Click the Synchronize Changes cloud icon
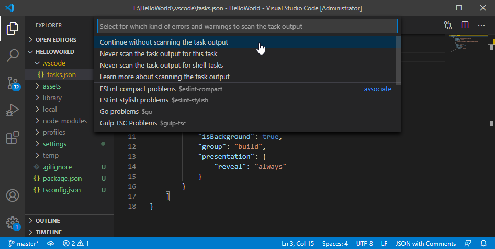This screenshot has height=249, width=495. (x=51, y=243)
